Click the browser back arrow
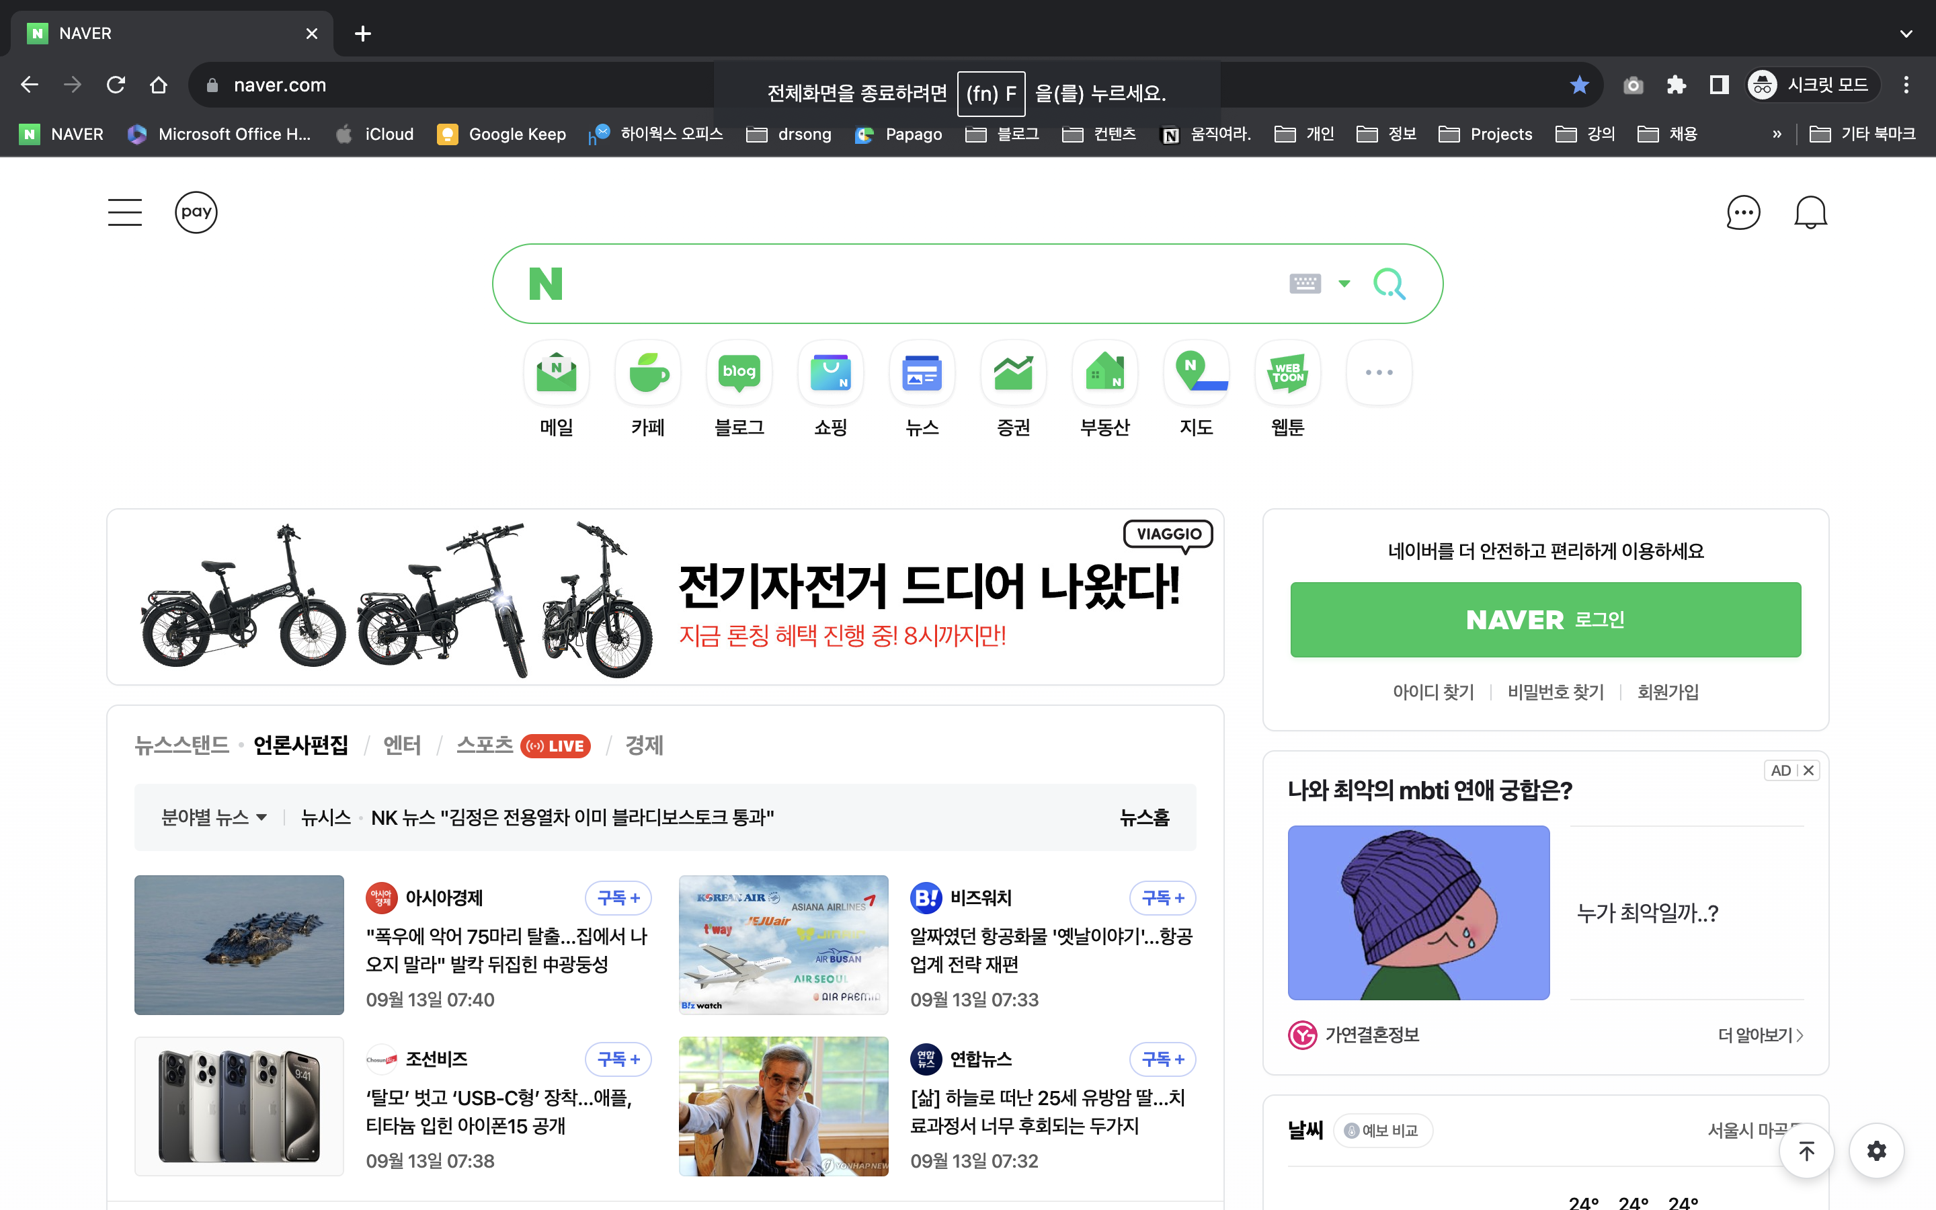 (30, 84)
